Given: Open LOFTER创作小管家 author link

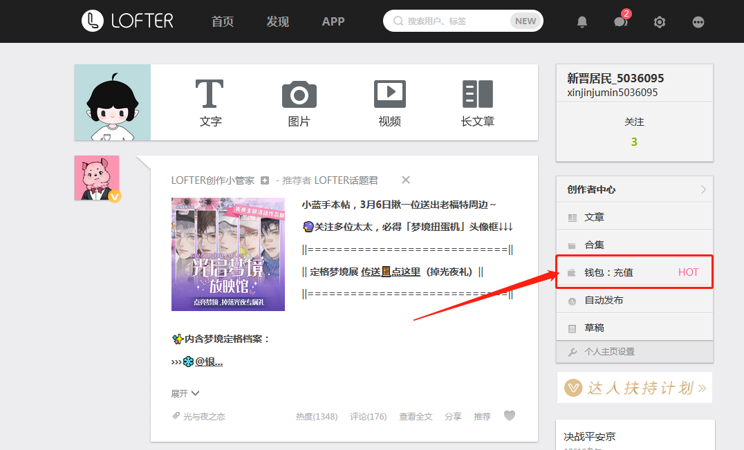Looking at the screenshot, I should tap(212, 180).
